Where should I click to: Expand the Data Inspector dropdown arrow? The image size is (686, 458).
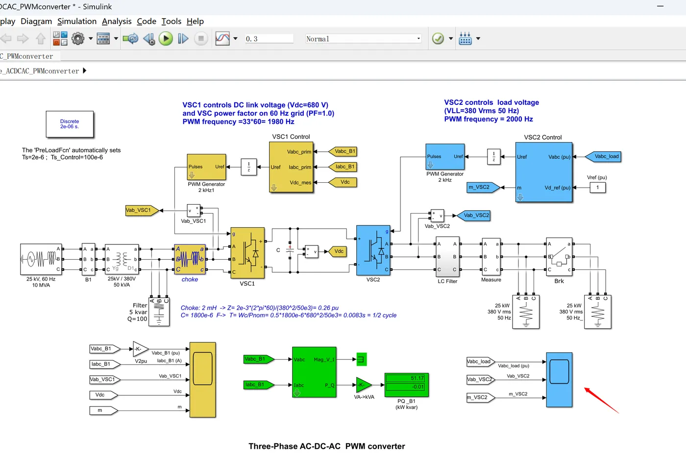(x=235, y=39)
